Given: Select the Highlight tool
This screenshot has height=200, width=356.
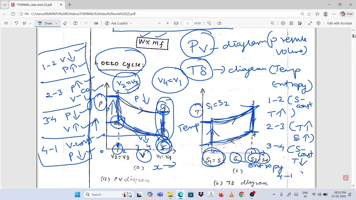Looking at the screenshot, I should [24, 23].
